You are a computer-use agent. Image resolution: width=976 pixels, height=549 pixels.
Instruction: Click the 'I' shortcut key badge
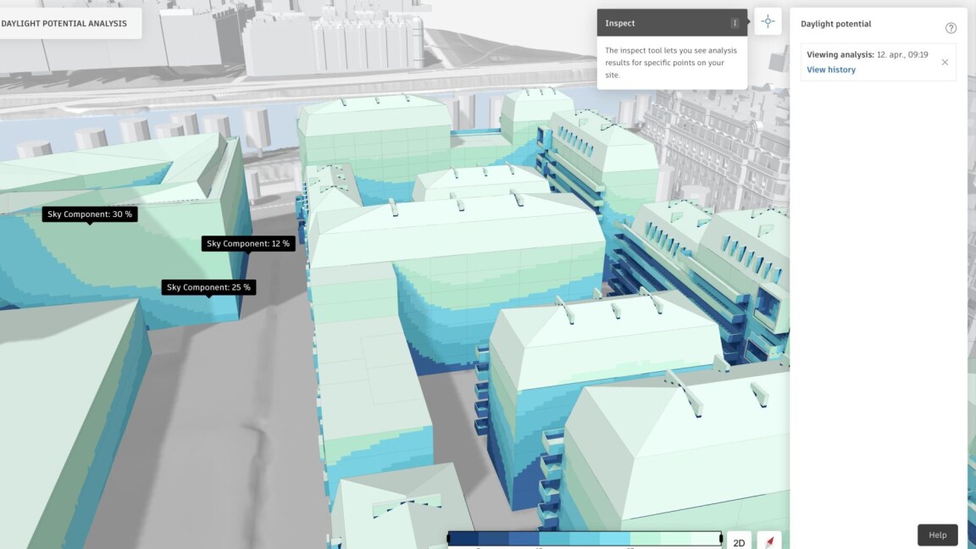tap(735, 23)
